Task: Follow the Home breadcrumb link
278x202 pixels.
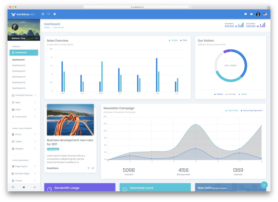Action: [x=47, y=28]
